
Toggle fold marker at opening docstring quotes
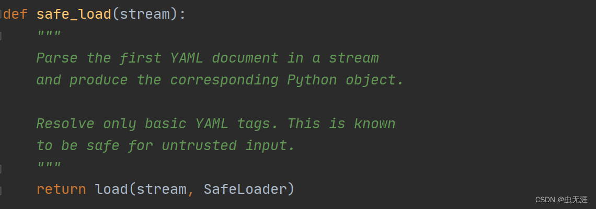click(x=2, y=36)
